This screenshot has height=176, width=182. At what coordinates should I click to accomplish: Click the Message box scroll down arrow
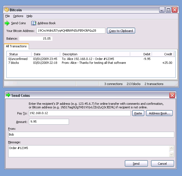coord(172,154)
